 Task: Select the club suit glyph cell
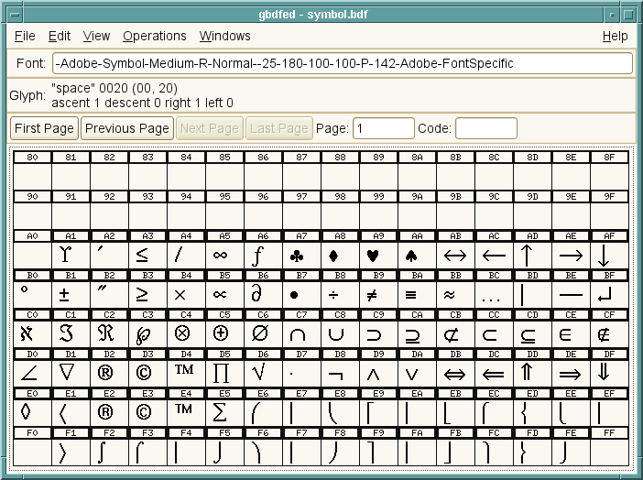coord(296,255)
